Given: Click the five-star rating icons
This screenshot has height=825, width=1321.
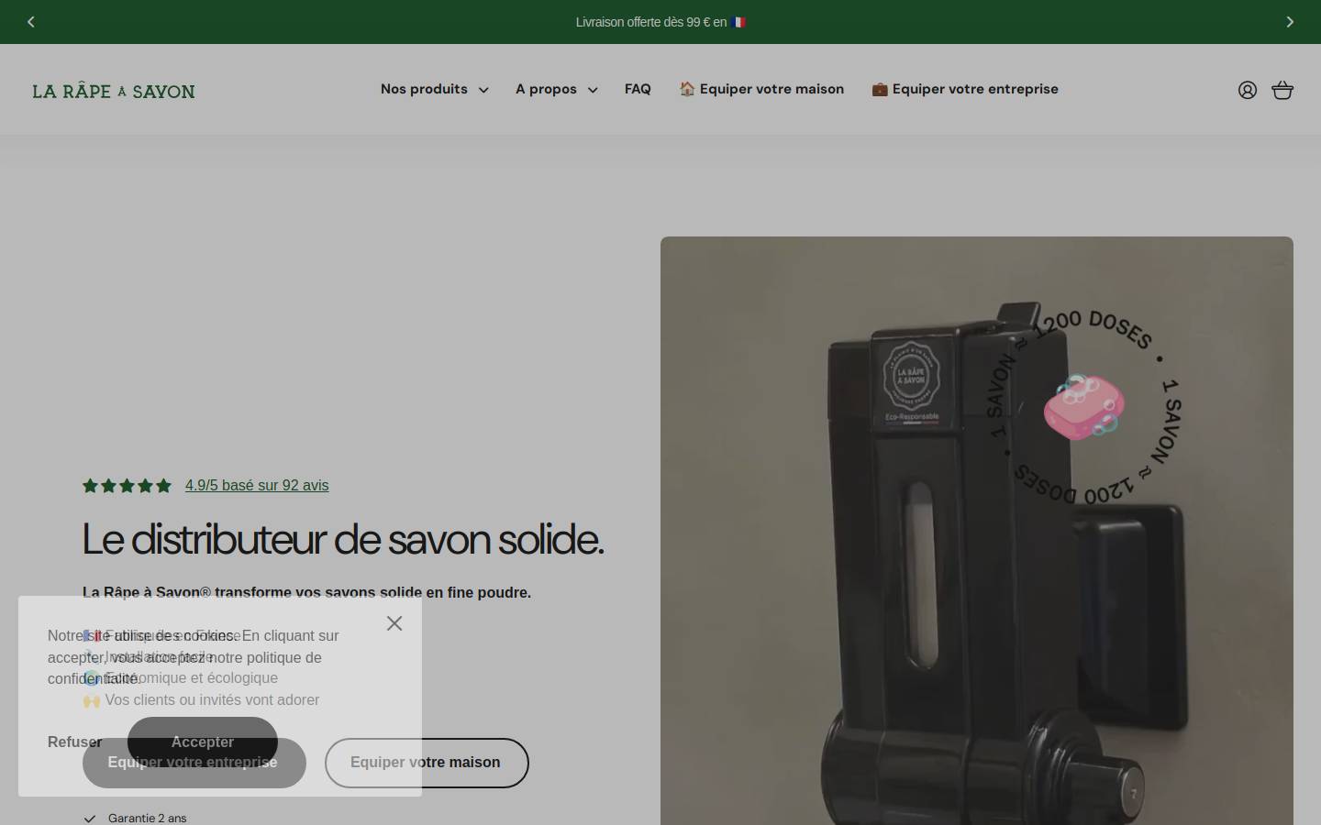Looking at the screenshot, I should point(127,486).
